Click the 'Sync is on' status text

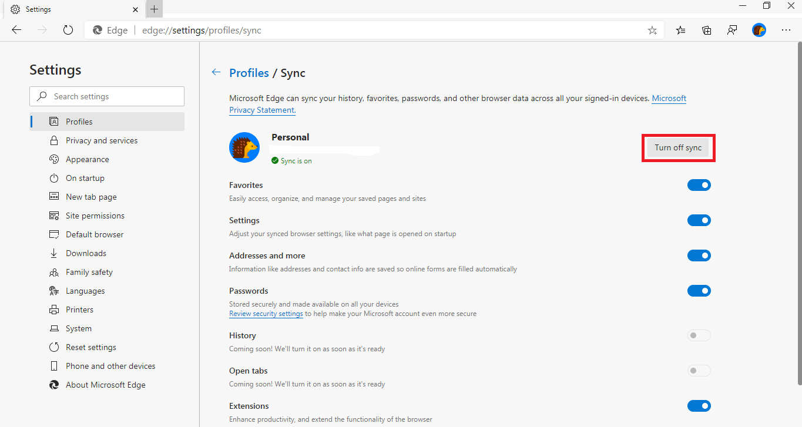(x=296, y=161)
